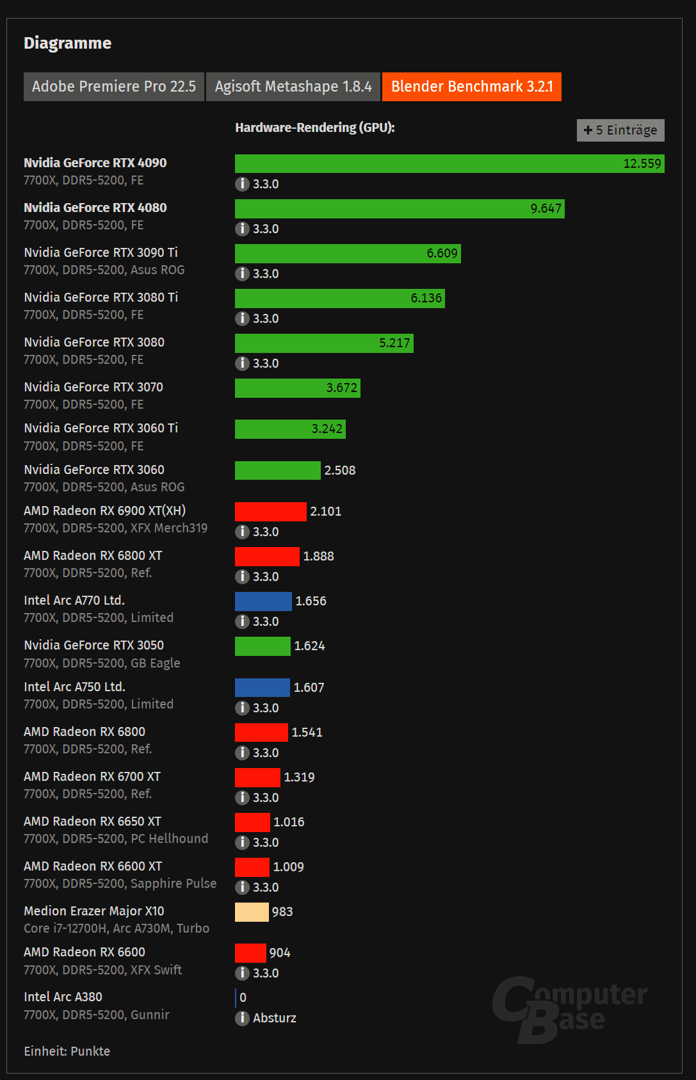Click info icon under RX 6800 XT bar

(x=242, y=577)
